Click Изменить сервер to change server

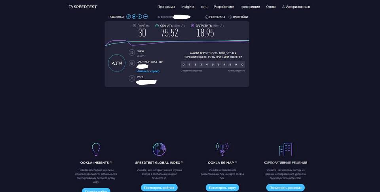(x=148, y=72)
